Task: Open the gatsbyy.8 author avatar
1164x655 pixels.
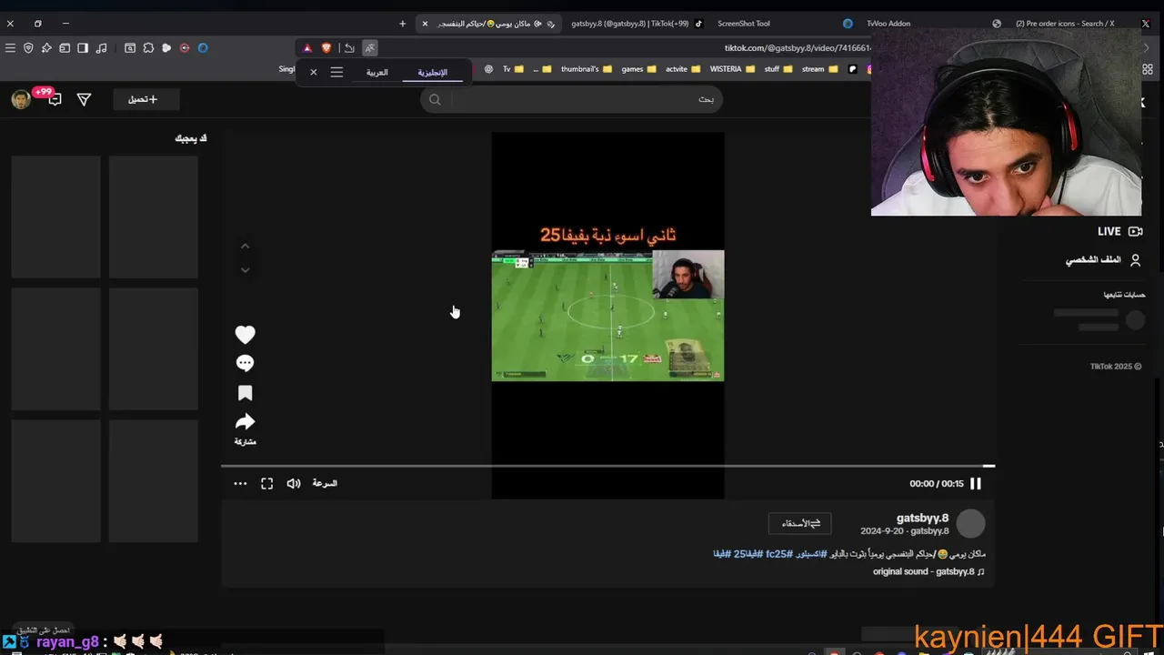Action: click(x=971, y=523)
